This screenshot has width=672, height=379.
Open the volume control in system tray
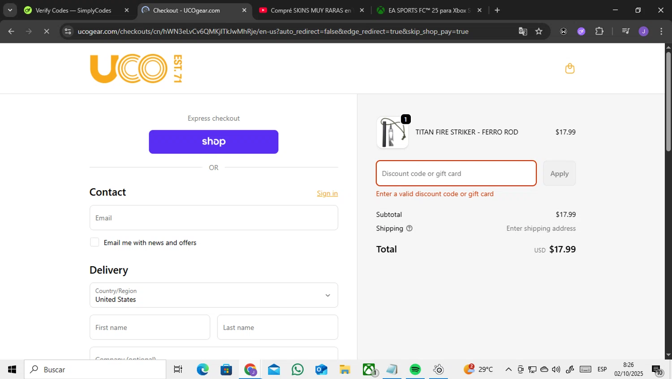(x=556, y=370)
